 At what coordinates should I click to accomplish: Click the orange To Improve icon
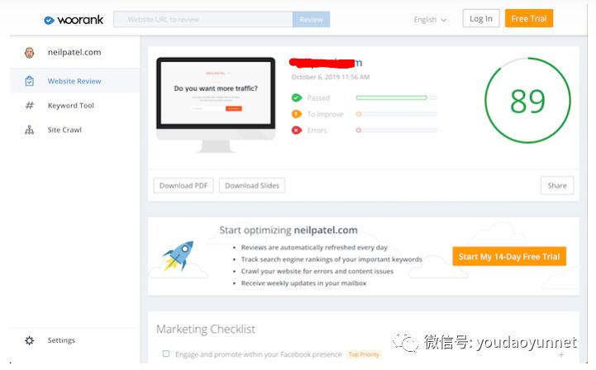click(297, 114)
